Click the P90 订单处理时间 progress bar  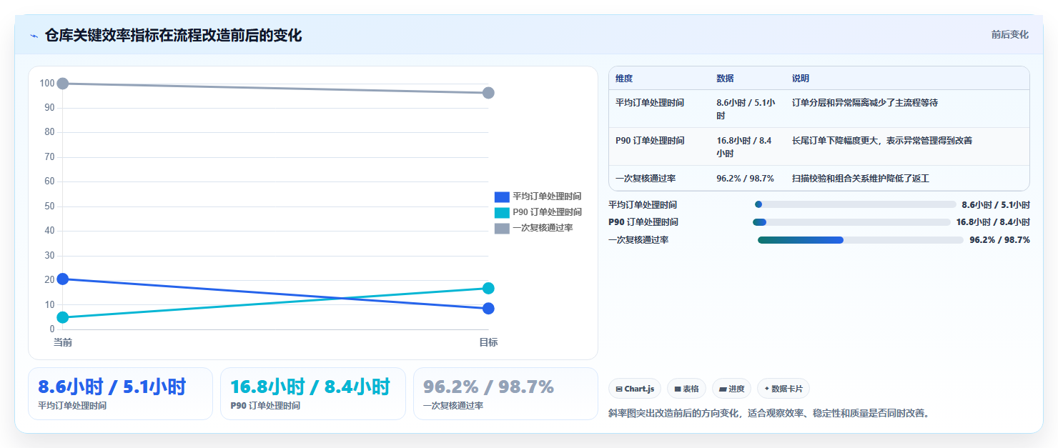click(852, 222)
